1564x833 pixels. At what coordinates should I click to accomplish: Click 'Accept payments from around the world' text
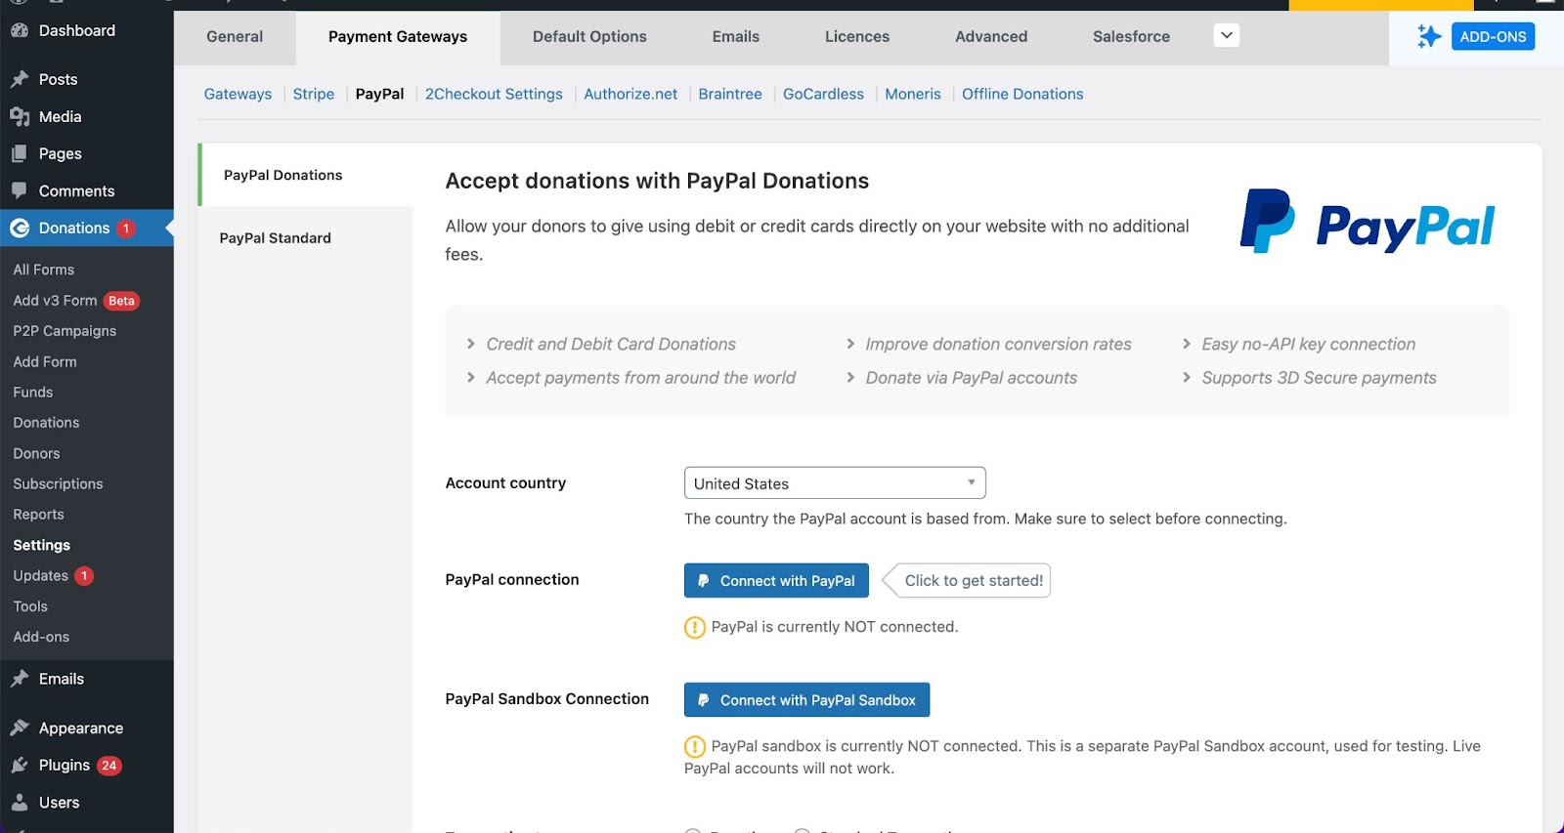(640, 378)
